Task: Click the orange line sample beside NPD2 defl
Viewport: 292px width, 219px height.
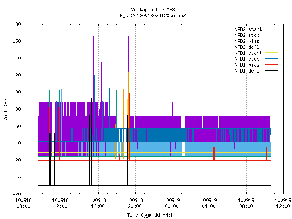Action: click(x=271, y=47)
